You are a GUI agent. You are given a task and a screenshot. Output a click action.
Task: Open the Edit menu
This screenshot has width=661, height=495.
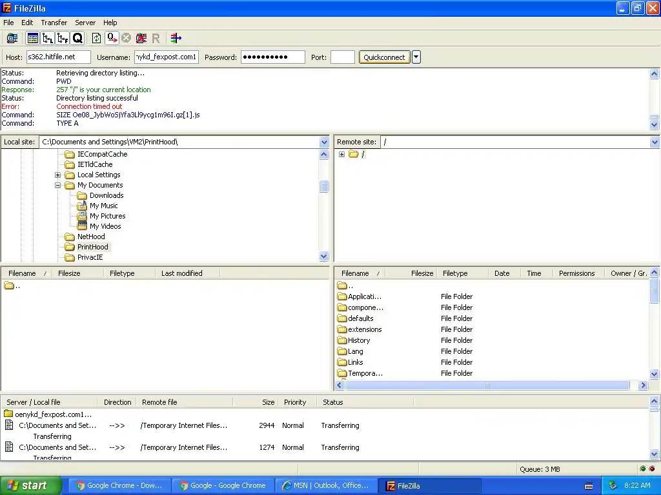tap(27, 23)
